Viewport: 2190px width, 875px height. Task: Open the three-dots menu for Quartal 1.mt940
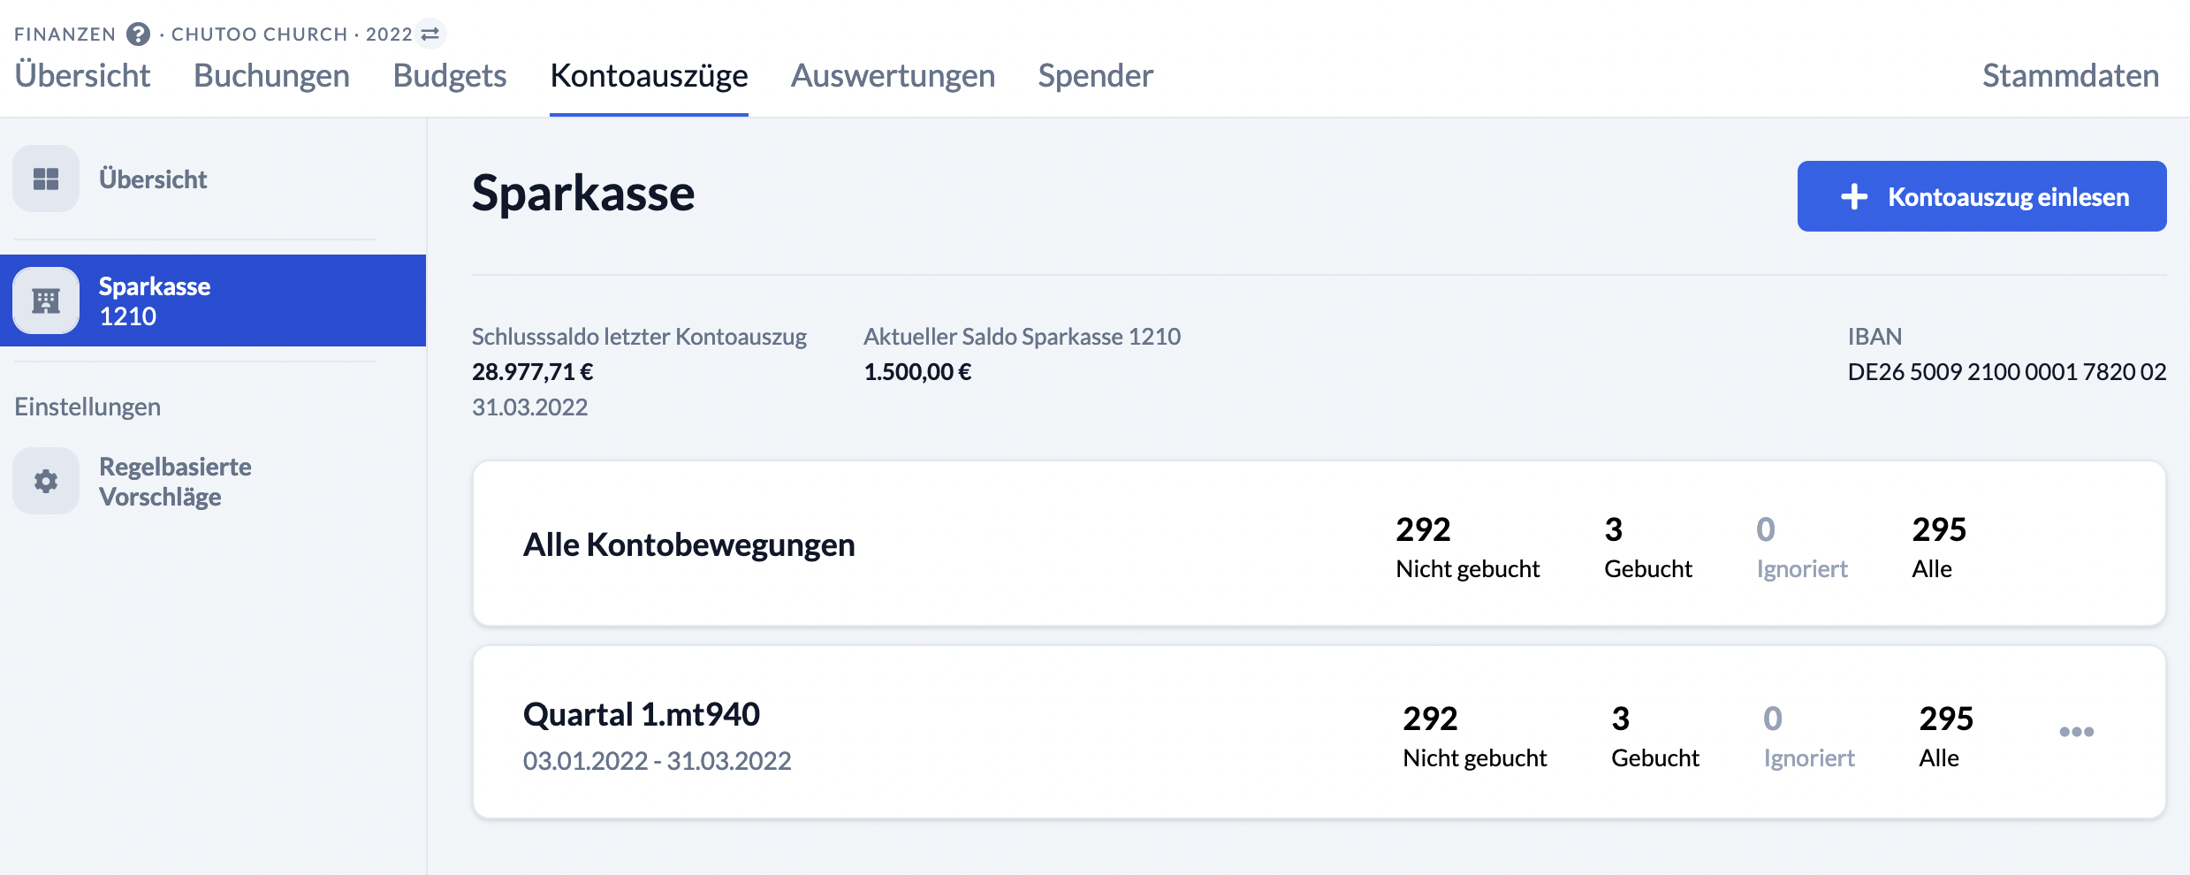(2076, 732)
